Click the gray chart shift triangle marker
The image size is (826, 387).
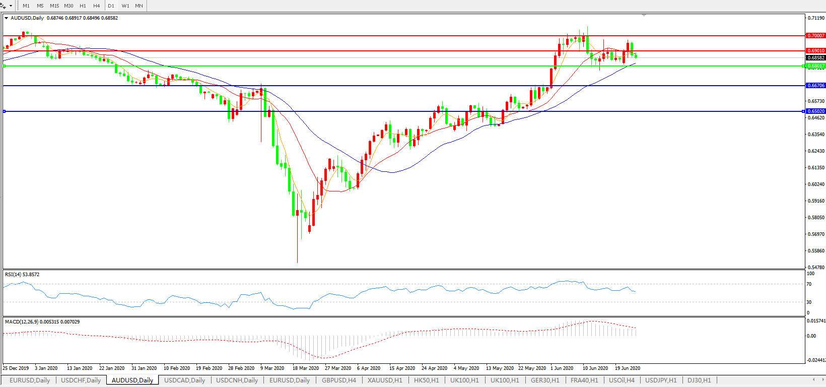tap(644, 16)
